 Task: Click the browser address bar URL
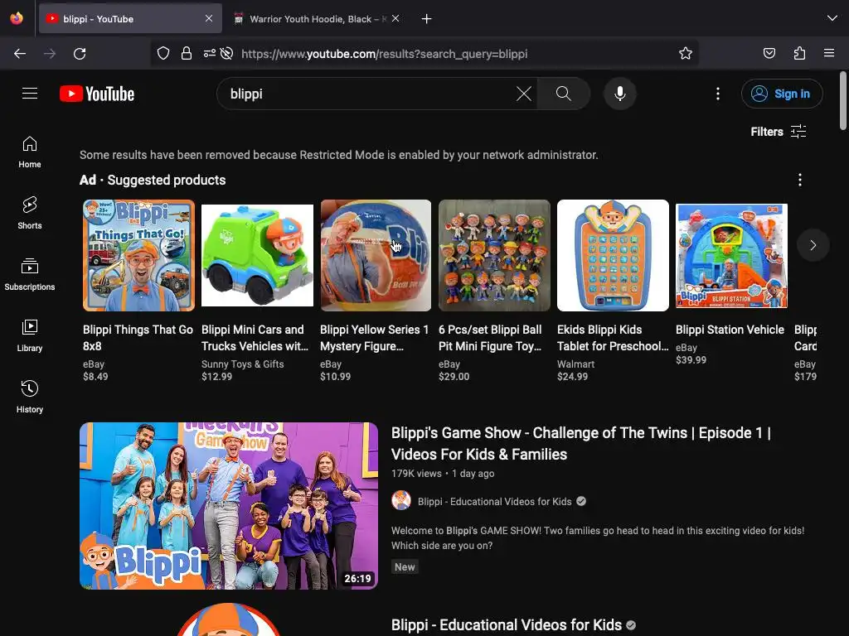384,54
